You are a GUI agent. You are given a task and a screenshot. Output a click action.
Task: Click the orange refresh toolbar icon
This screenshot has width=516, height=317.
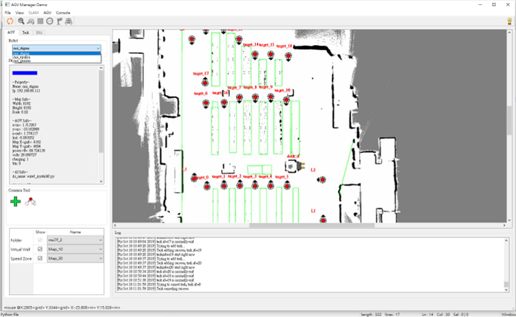click(10, 21)
